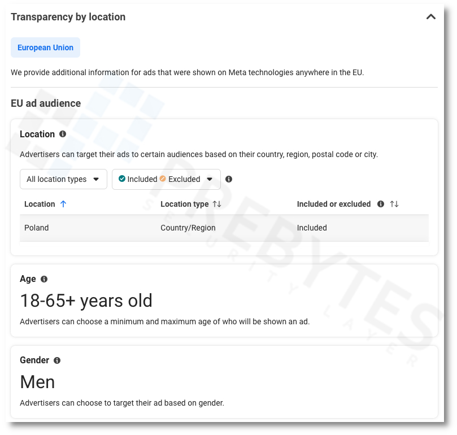Click the info icon beside the Included Excluded filter

point(229,179)
